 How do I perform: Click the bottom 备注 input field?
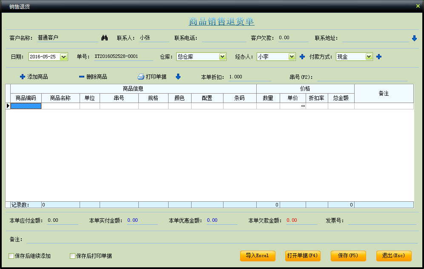click(x=221, y=240)
